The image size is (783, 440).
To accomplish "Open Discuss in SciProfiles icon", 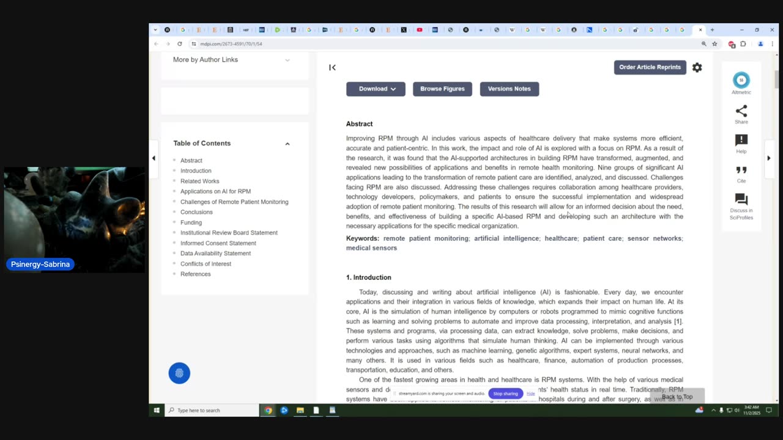I will (741, 199).
